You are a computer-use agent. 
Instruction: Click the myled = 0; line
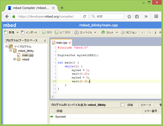80,78
